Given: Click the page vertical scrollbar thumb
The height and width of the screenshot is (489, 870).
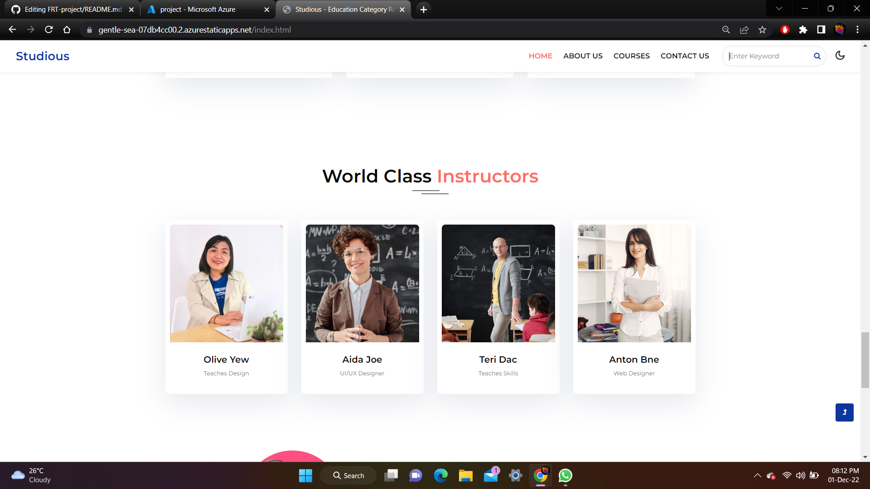Looking at the screenshot, I should pos(865,360).
